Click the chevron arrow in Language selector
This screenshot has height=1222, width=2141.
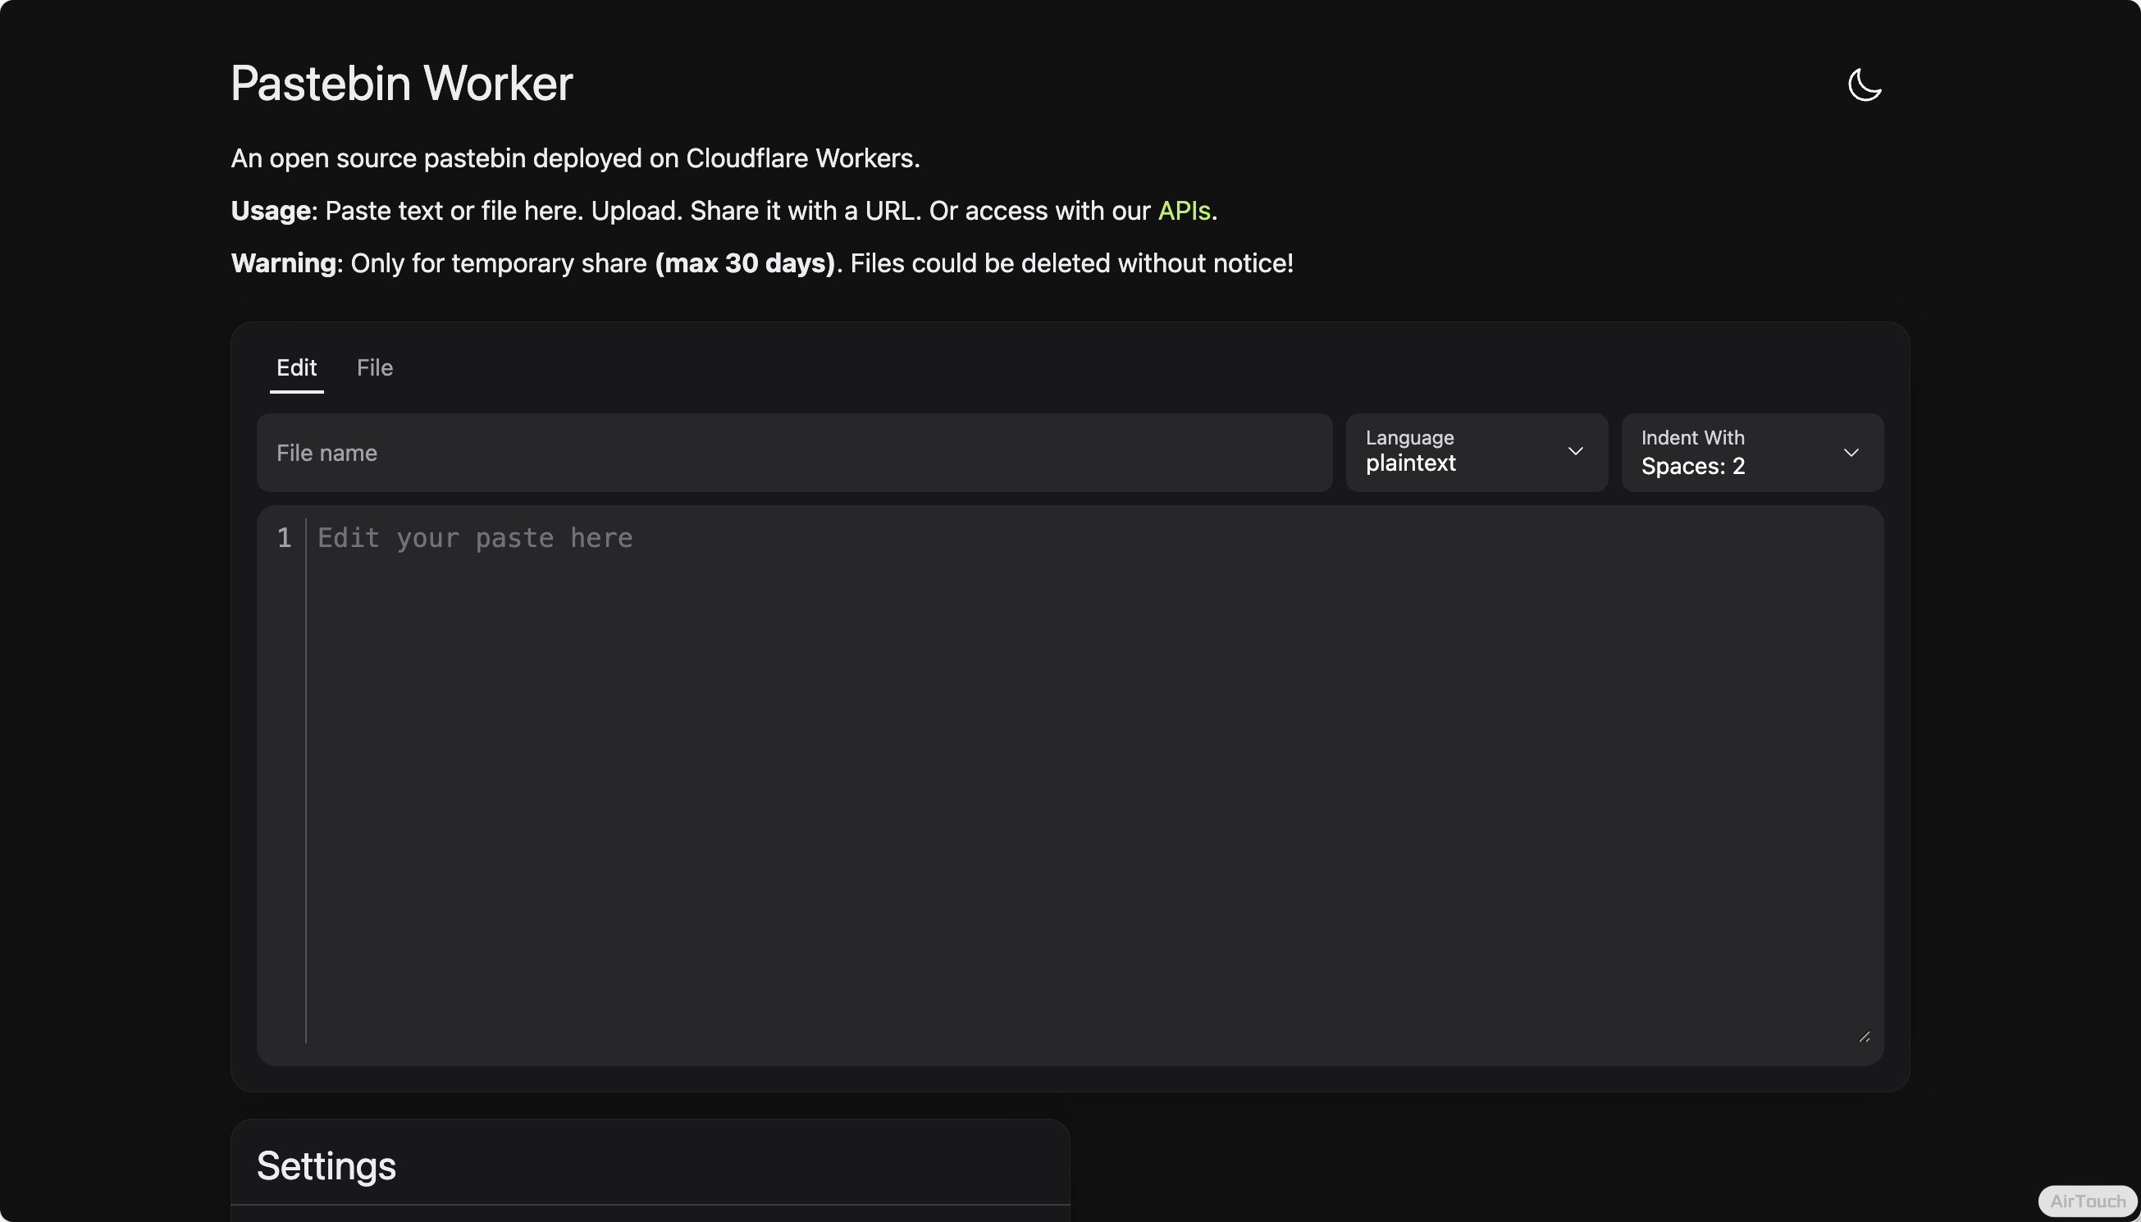[x=1575, y=452]
